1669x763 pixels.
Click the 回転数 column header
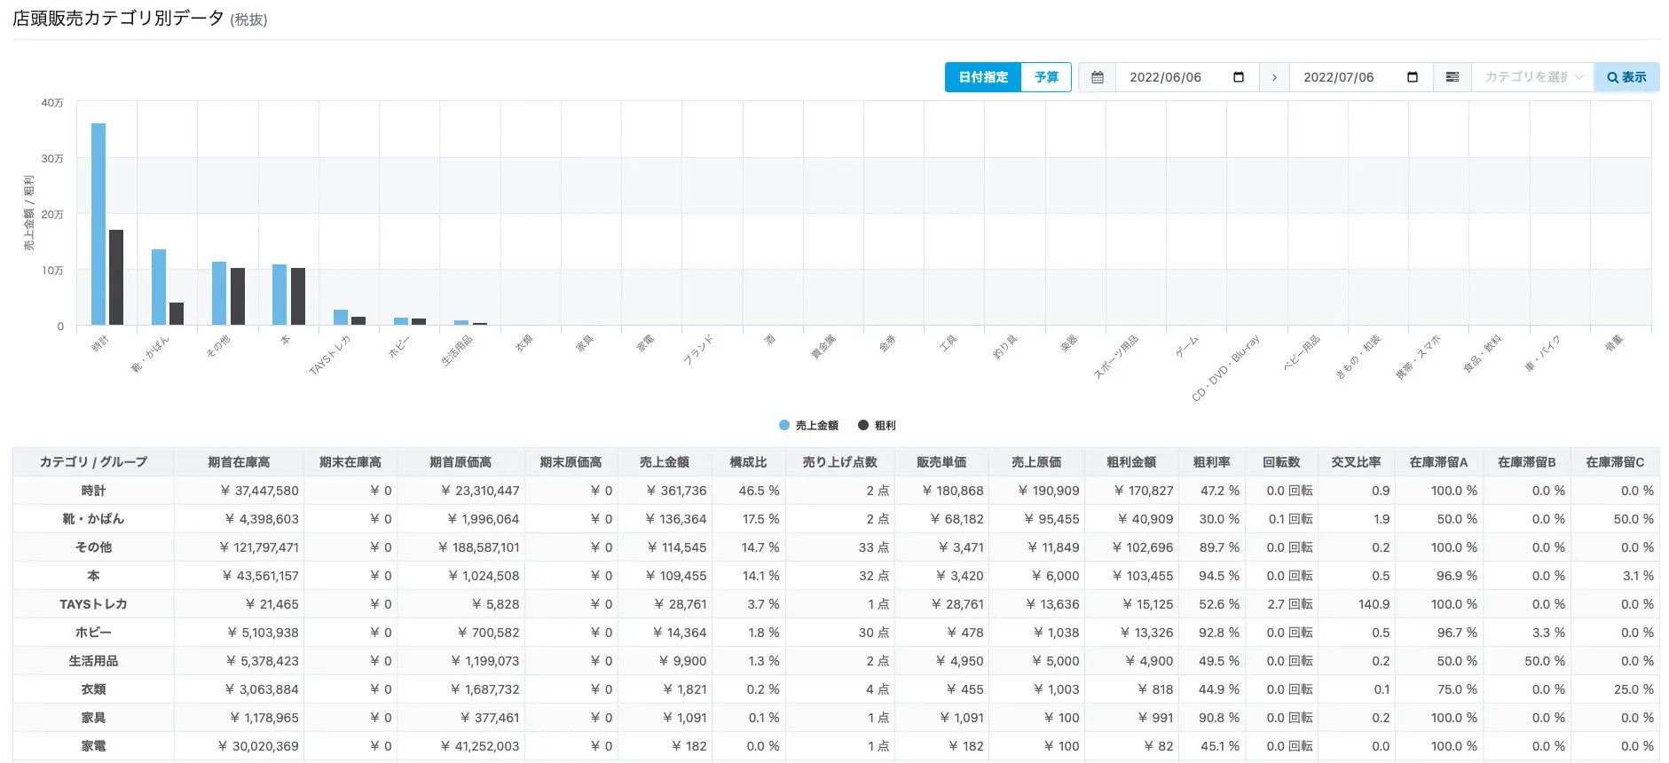1281,462
